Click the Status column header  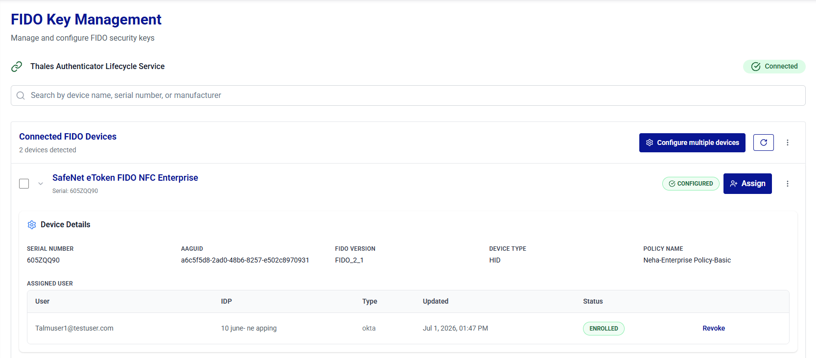pos(593,301)
